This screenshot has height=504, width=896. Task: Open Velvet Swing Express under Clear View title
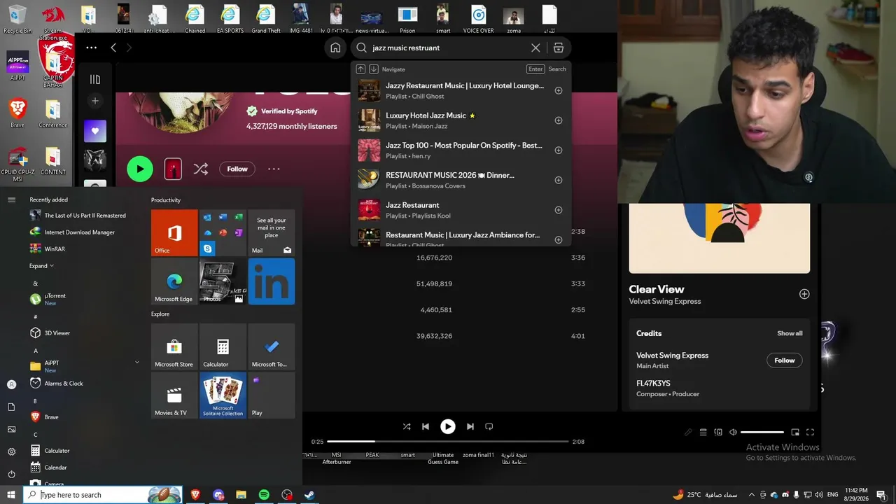pyautogui.click(x=665, y=302)
